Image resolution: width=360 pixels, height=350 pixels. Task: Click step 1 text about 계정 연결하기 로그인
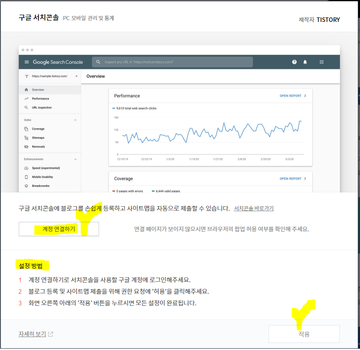tap(109, 280)
